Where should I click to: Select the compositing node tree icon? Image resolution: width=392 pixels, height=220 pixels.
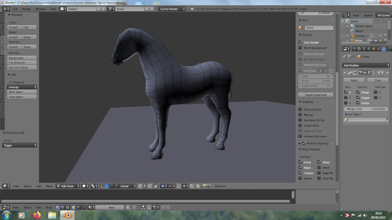point(63,207)
